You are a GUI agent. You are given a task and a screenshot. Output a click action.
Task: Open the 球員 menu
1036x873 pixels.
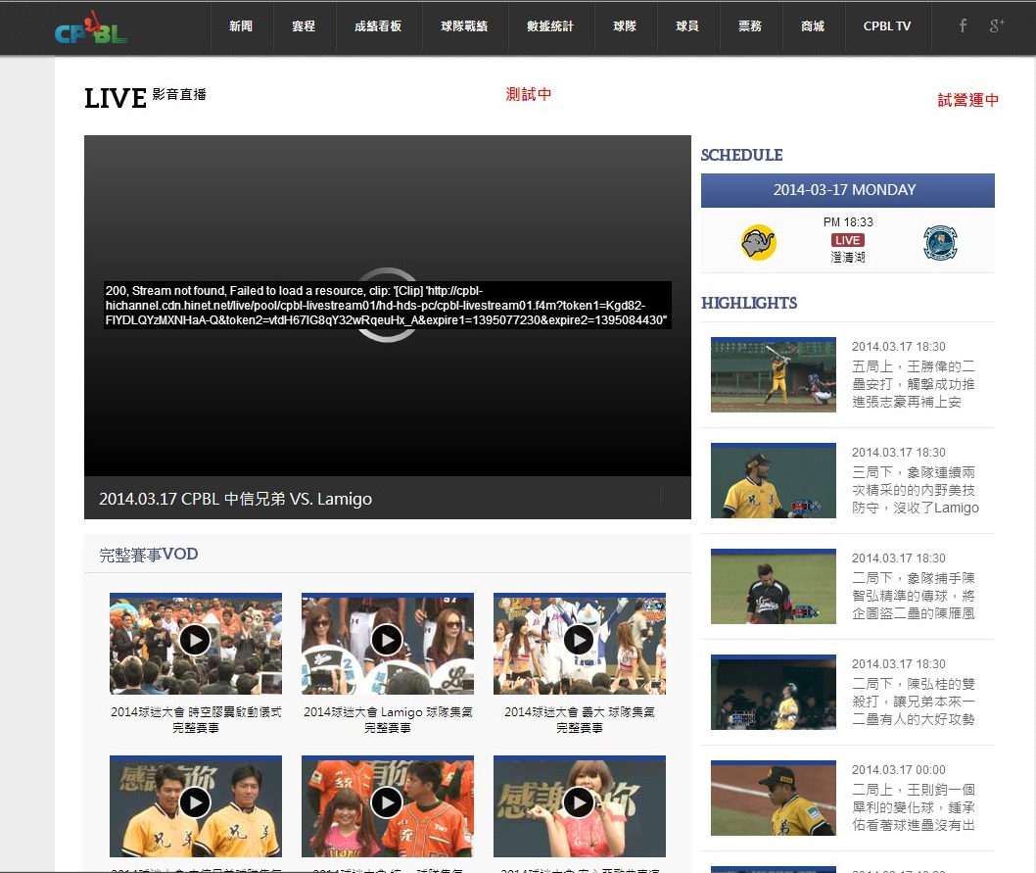coord(687,26)
